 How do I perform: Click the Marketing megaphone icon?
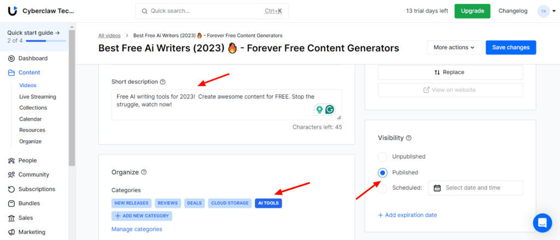tap(11, 232)
